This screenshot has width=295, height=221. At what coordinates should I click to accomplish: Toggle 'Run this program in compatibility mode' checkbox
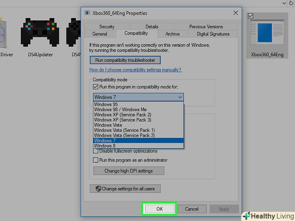(95, 87)
